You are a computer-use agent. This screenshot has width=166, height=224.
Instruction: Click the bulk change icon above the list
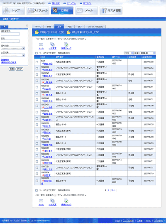(52, 44)
